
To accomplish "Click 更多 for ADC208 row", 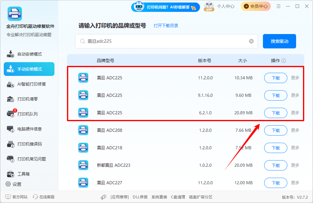I will [x=295, y=130].
